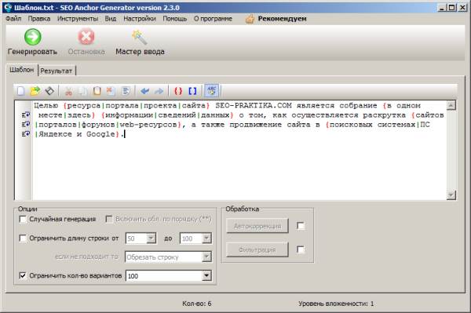Redo edit with blue forward arrow
Viewport: 471px width, 313px height.
pyautogui.click(x=159, y=91)
